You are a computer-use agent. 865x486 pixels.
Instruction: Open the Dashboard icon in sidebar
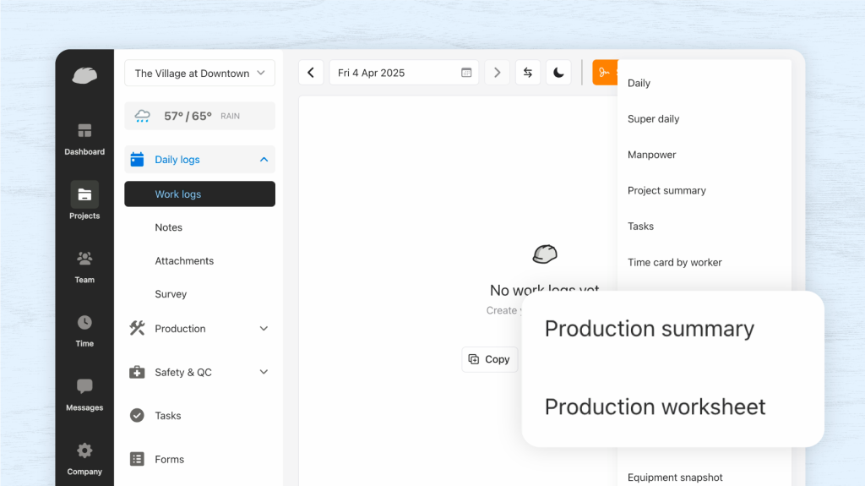click(84, 131)
